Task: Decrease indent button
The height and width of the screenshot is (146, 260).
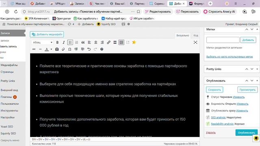Action: tap(76, 49)
